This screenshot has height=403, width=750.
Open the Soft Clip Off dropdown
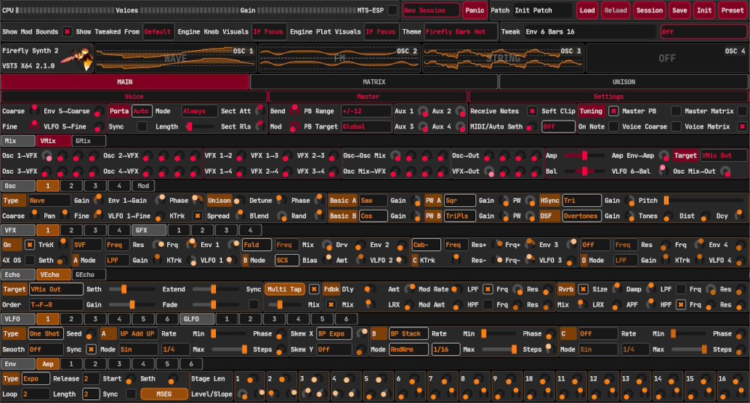[558, 127]
